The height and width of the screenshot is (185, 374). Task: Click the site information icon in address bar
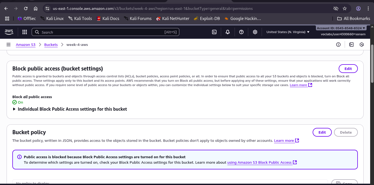(47, 8)
